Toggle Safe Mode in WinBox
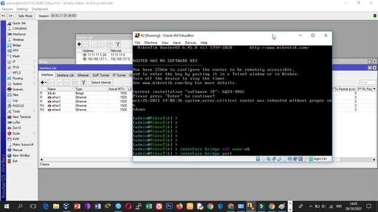Screen dimensions: 378x212 coord(25,16)
